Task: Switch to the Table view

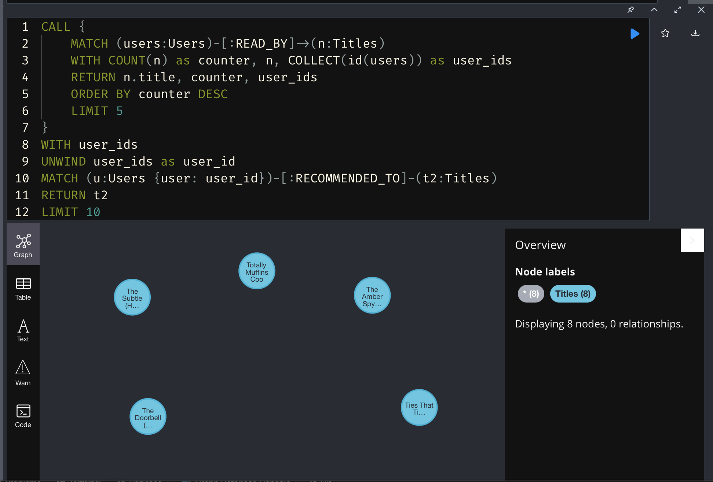Action: tap(23, 289)
